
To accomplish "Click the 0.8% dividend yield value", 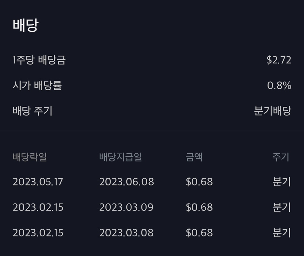I will [x=279, y=85].
